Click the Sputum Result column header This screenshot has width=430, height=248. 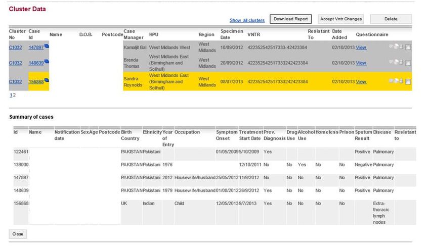[x=363, y=135]
